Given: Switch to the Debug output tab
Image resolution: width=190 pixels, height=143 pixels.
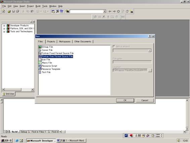Looking at the screenshot, I should [24, 132].
